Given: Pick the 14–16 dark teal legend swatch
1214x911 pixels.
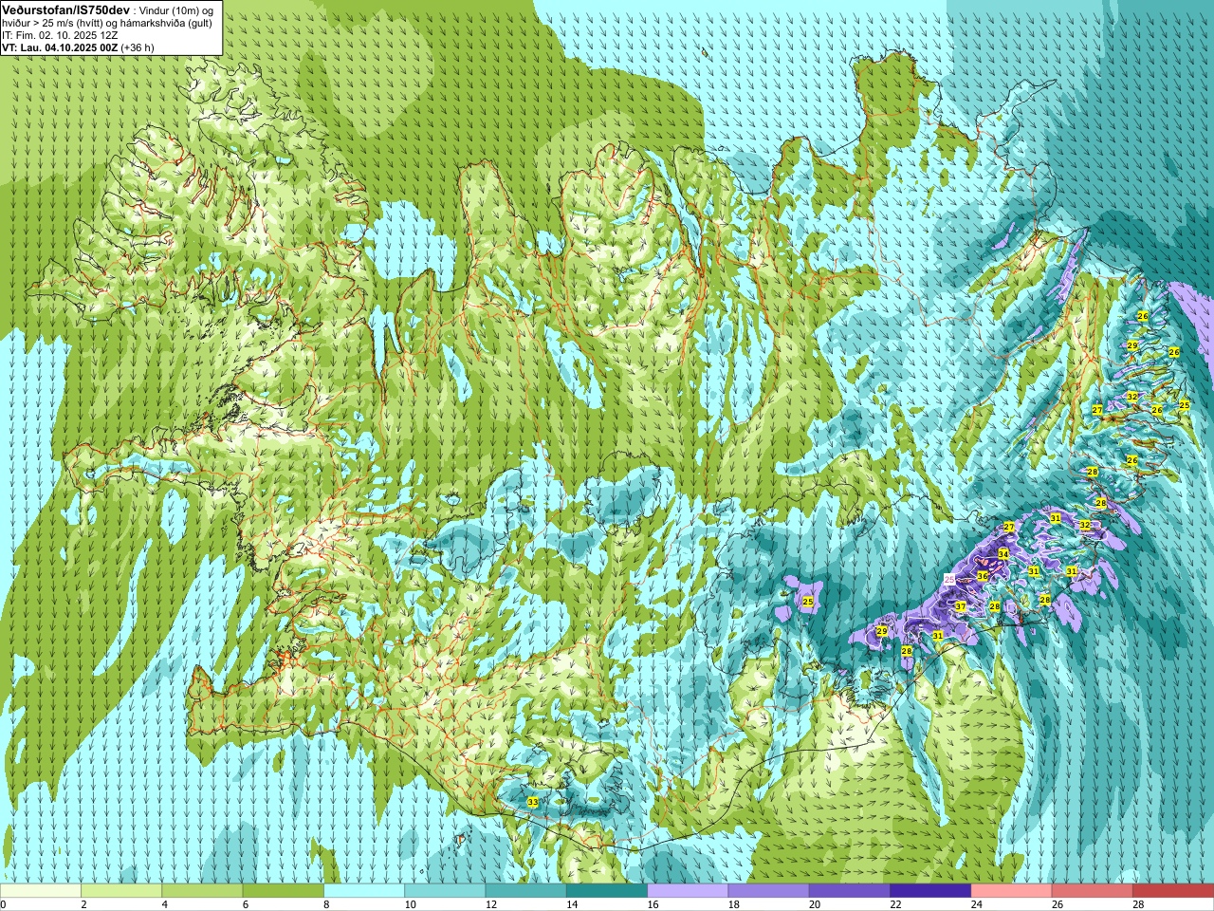Looking at the screenshot, I should 607,891.
